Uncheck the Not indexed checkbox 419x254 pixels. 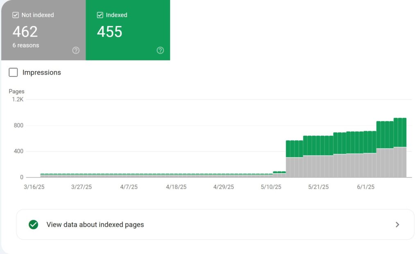16,15
